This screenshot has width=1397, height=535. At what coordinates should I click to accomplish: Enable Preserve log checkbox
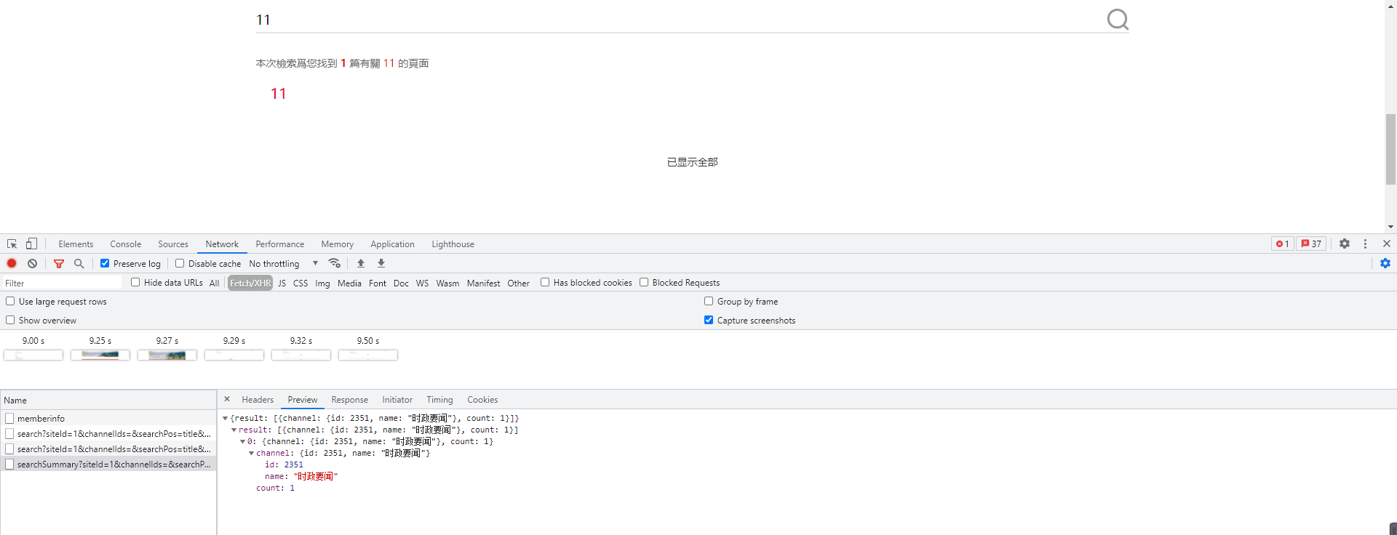[x=105, y=263]
